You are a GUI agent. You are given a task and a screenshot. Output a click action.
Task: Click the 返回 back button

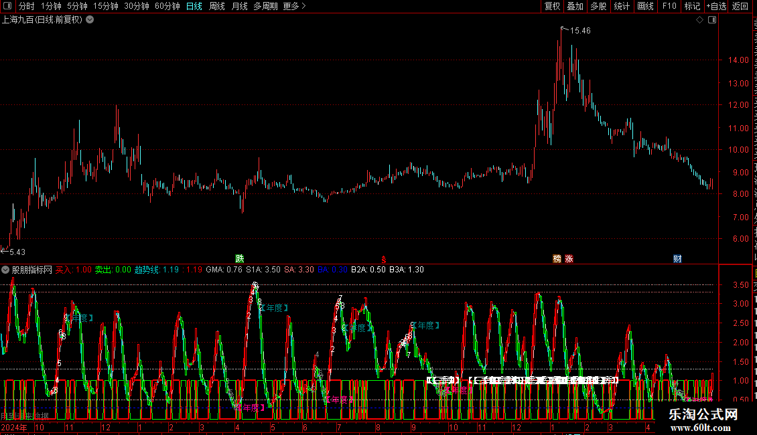(740, 6)
